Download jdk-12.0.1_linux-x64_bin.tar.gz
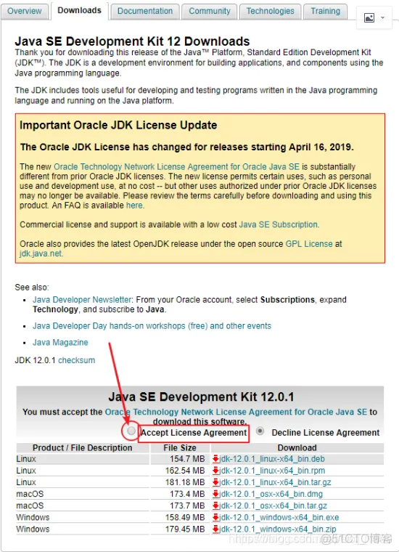Image resolution: width=399 pixels, height=552 pixels. point(275,482)
